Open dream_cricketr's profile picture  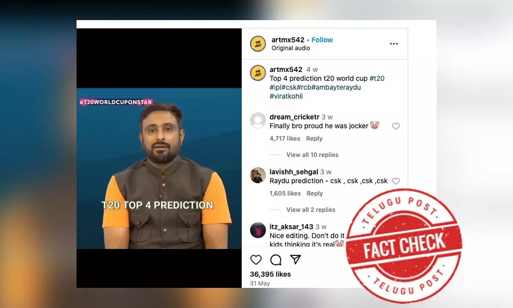258,120
